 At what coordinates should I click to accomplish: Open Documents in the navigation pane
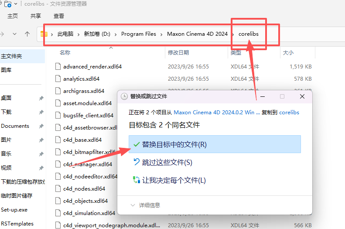[15, 126]
